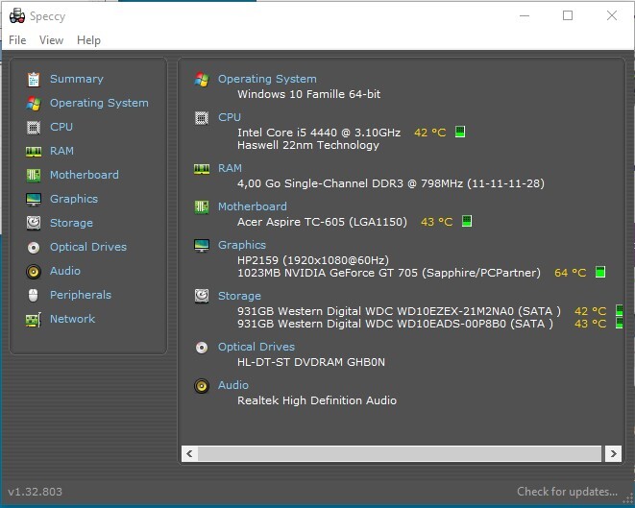Click the Graphics monitor icon in summary panel
This screenshot has height=508, width=635.
coord(202,245)
